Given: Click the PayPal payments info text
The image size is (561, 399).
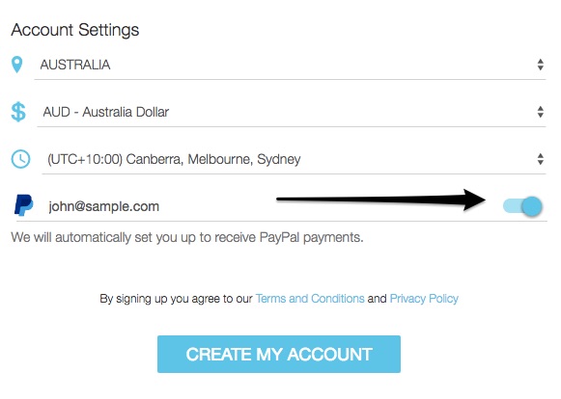Looking at the screenshot, I should [187, 237].
